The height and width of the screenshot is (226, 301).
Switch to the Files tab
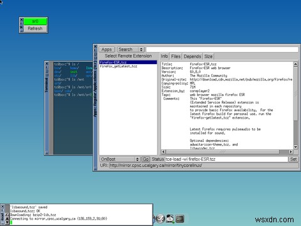coord(176,56)
